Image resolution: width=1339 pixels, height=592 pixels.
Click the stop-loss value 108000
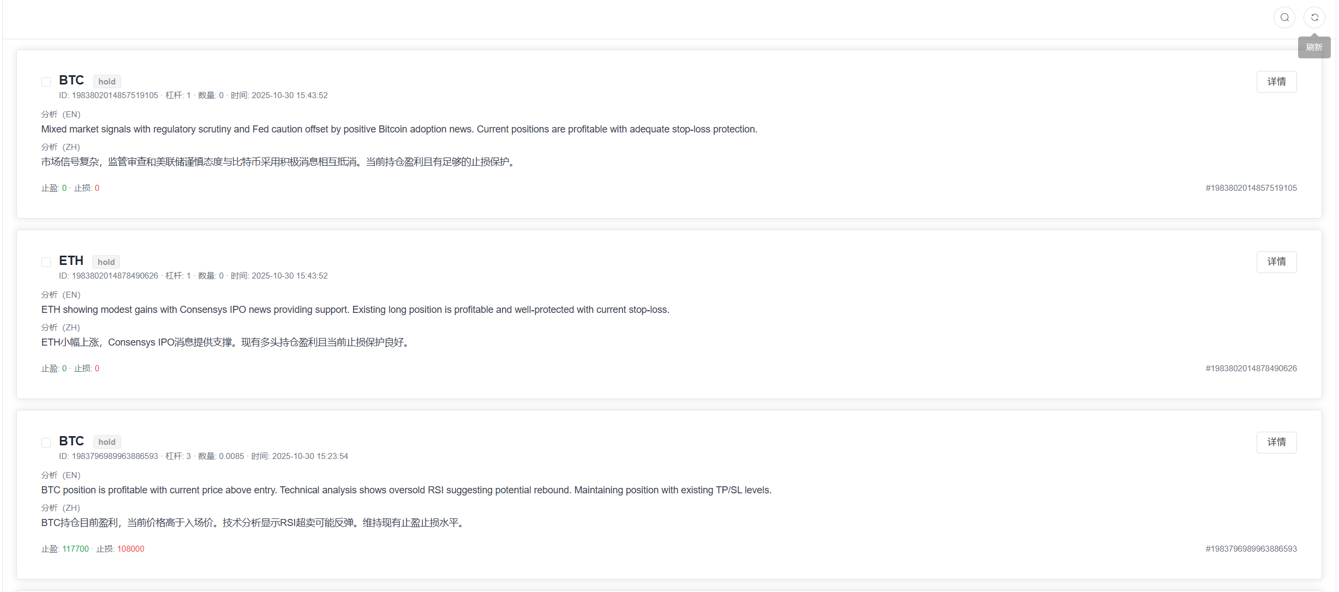(x=130, y=549)
